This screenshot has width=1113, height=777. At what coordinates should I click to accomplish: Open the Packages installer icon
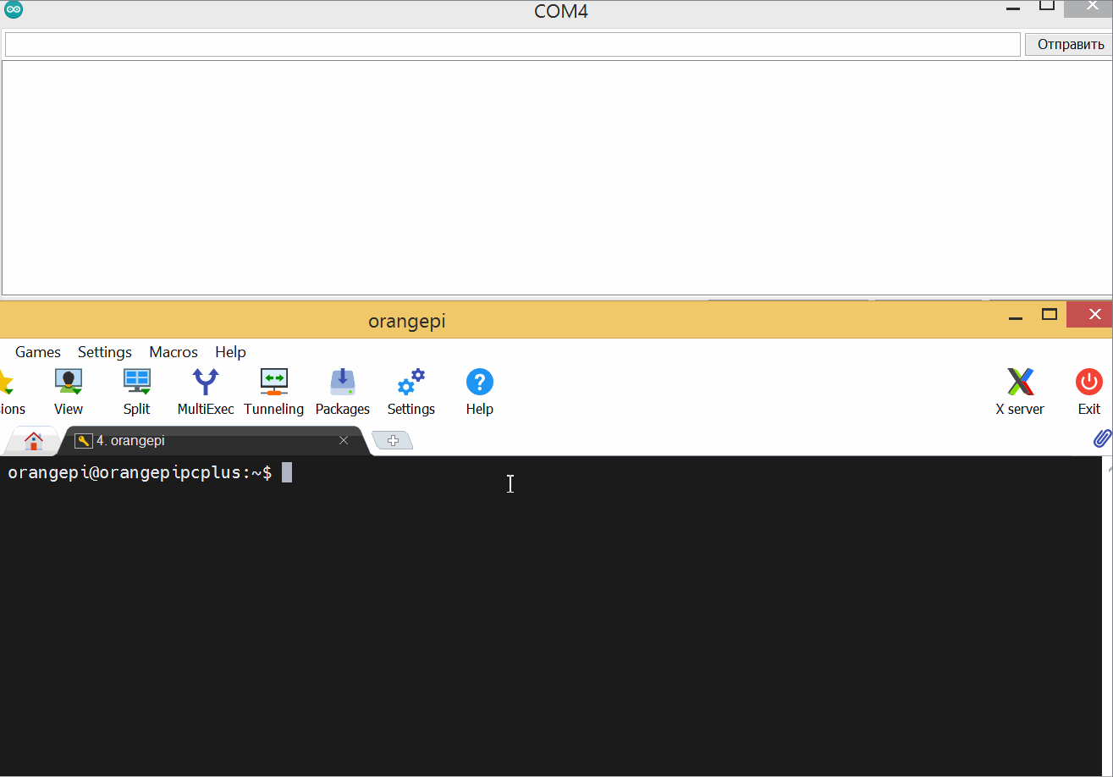(343, 391)
